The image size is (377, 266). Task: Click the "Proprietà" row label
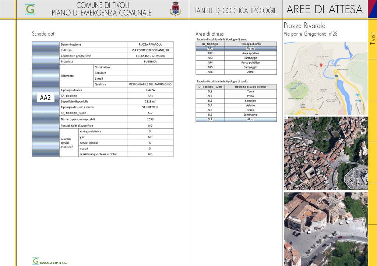(67, 62)
